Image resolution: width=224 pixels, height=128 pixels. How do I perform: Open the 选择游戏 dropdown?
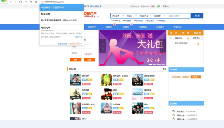tap(117, 16)
